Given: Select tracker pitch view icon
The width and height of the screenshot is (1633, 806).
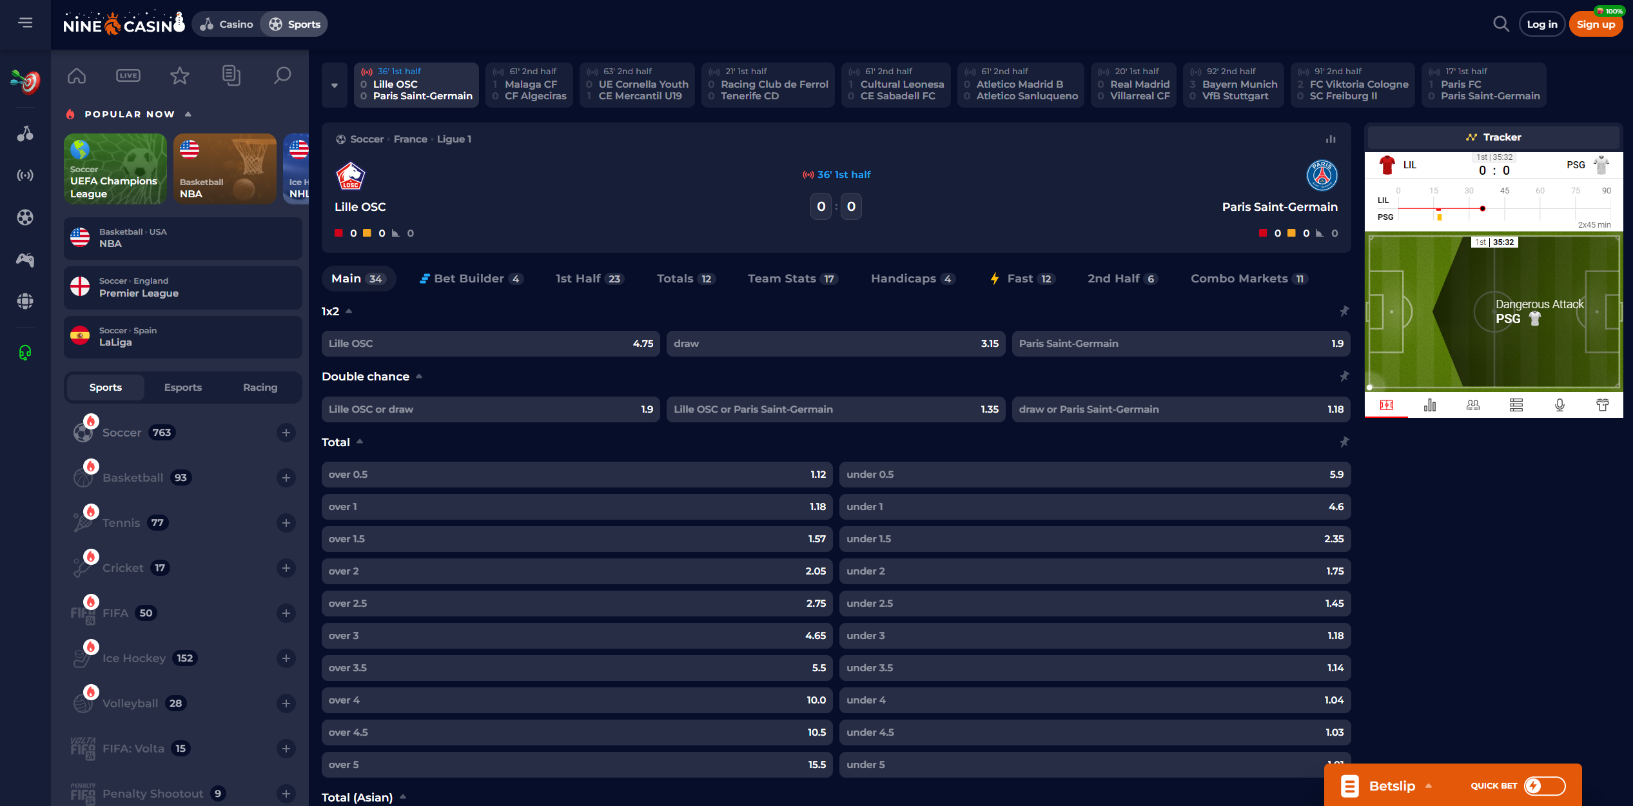Looking at the screenshot, I should coord(1386,405).
